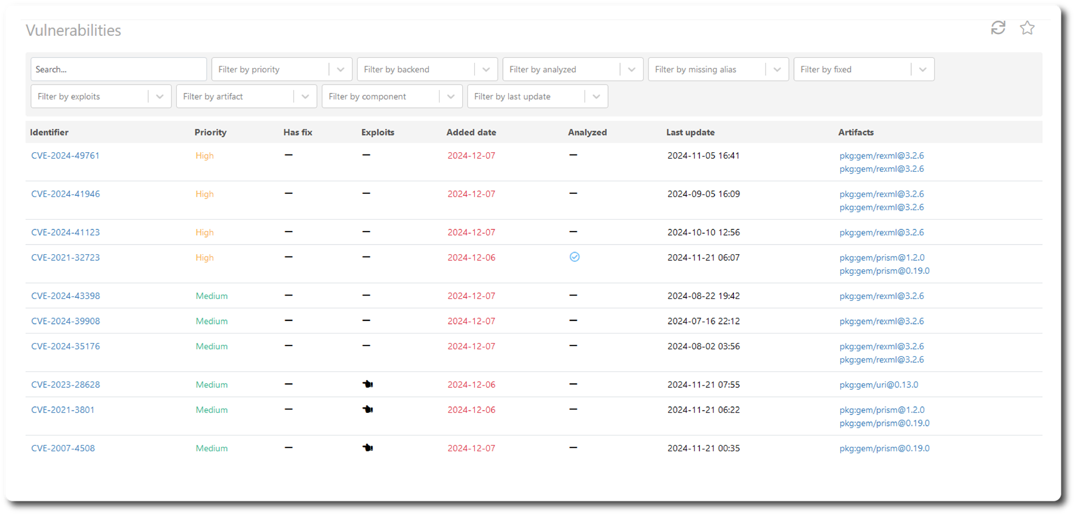Click the exploit icon for CVE-2007-4508

[x=368, y=448]
